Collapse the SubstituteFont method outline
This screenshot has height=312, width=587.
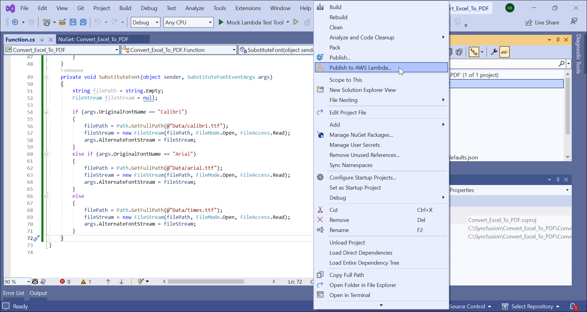coord(46,77)
